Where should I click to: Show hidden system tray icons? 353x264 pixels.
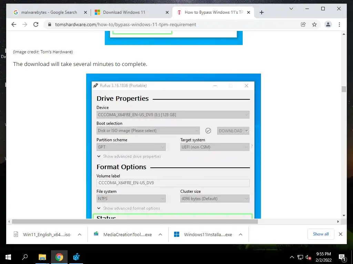(x=292, y=257)
